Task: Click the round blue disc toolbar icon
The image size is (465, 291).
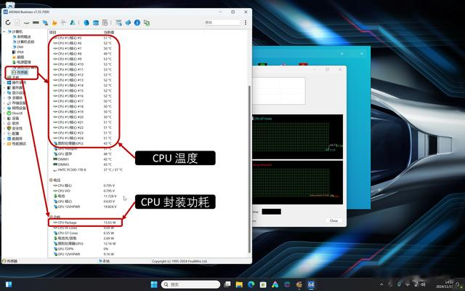Action: coord(86,23)
